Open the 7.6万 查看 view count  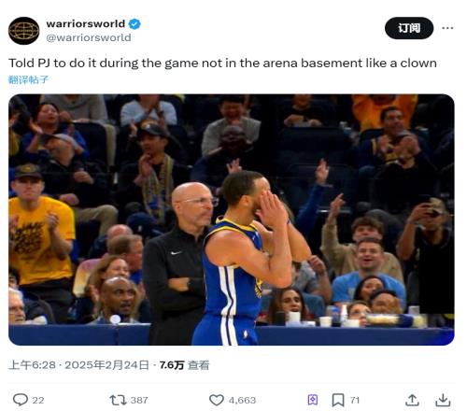pyautogui.click(x=184, y=365)
